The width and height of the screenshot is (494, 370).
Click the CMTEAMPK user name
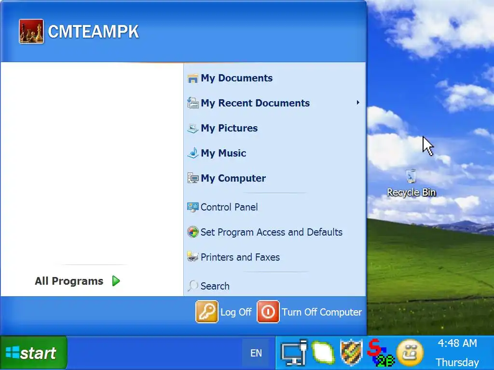click(x=93, y=31)
